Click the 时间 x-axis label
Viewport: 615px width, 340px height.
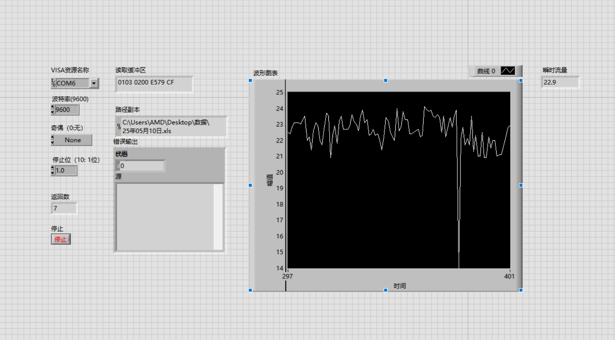click(400, 286)
